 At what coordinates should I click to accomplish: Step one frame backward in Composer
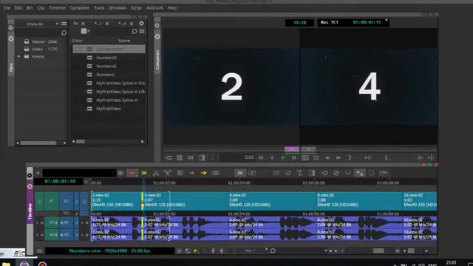tap(272, 157)
